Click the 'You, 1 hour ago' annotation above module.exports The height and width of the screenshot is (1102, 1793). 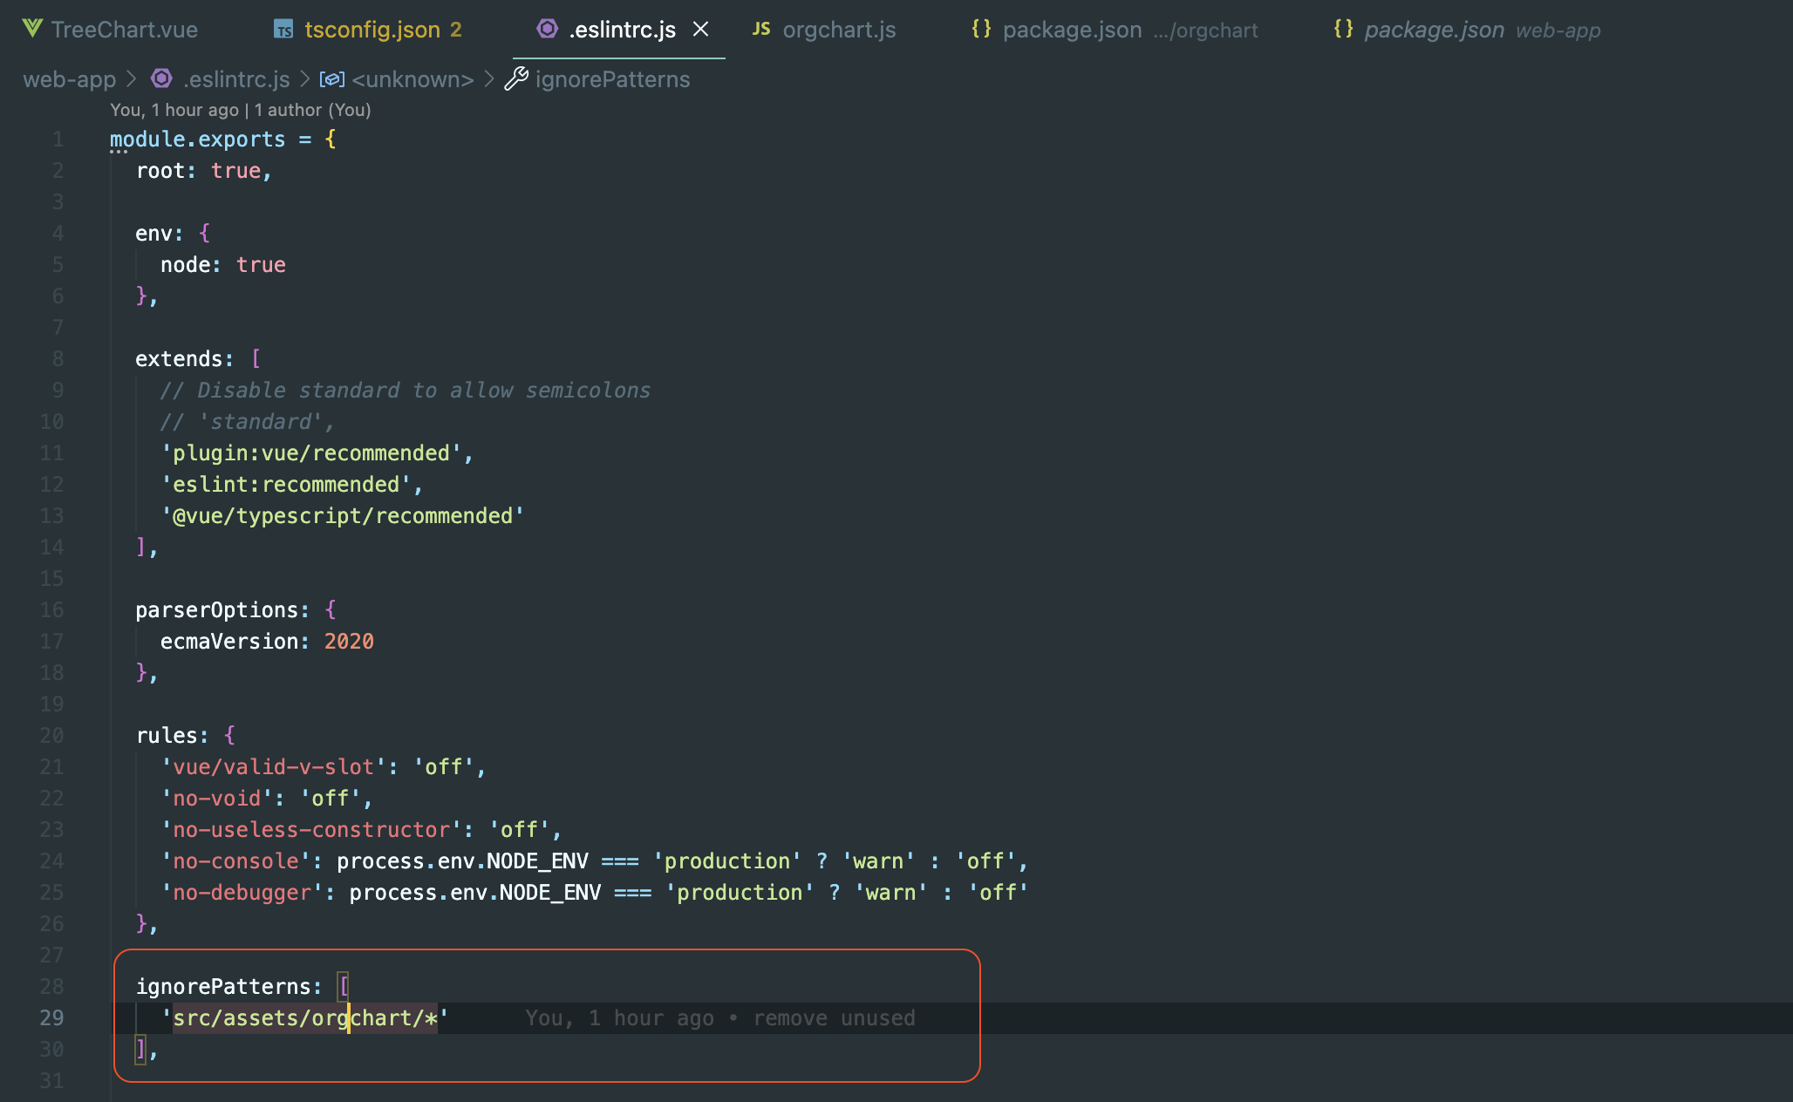click(x=241, y=110)
